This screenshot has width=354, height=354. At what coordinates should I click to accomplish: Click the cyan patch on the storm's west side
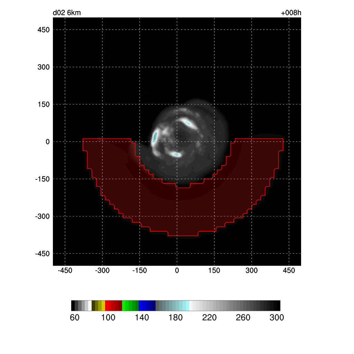[x=155, y=137]
